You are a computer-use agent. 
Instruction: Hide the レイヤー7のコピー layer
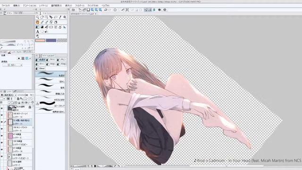(x=2, y=143)
